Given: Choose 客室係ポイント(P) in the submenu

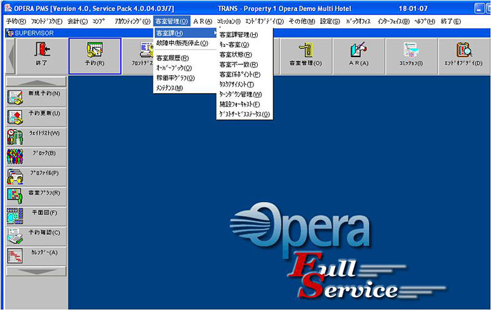Looking at the screenshot, I should pyautogui.click(x=240, y=75).
